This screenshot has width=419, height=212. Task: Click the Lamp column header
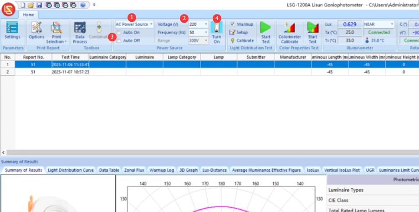coord(219,57)
